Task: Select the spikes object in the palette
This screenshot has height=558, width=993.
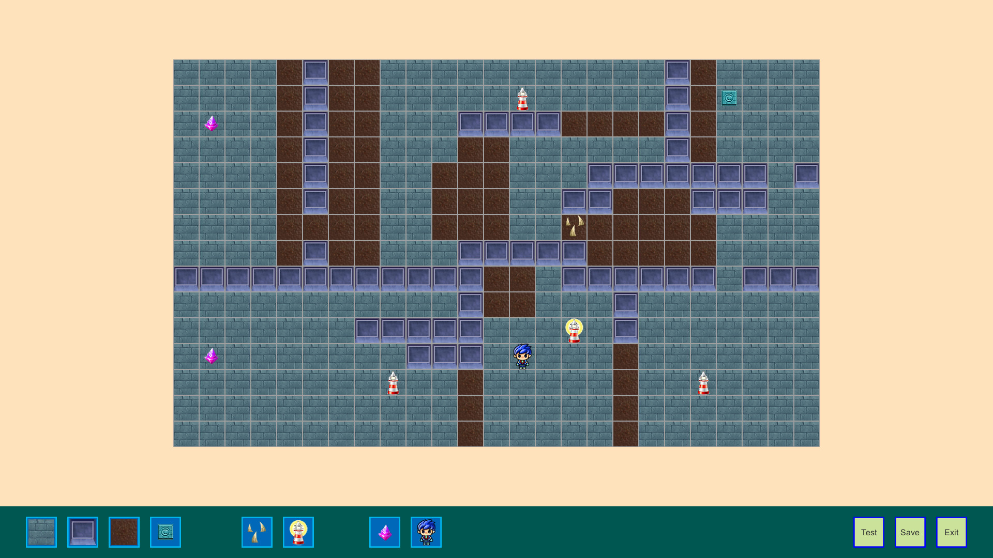Action: click(257, 532)
